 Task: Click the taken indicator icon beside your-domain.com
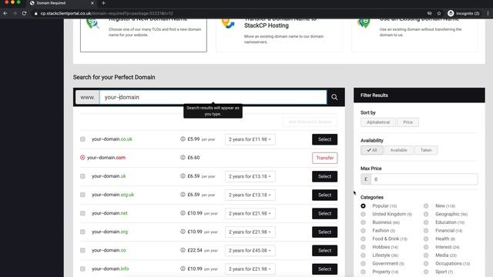82,157
